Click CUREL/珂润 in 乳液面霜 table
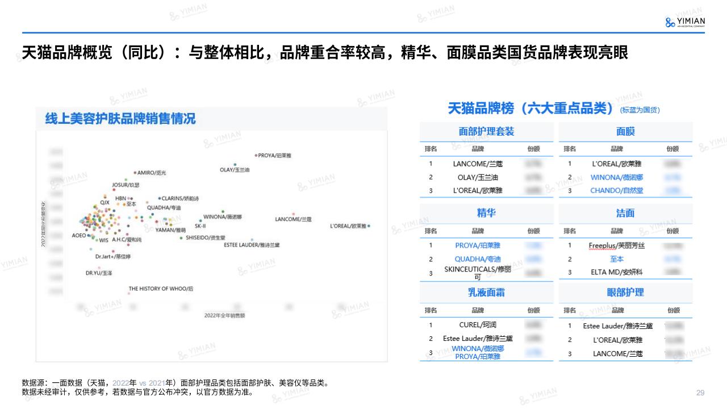The image size is (727, 409). click(478, 325)
